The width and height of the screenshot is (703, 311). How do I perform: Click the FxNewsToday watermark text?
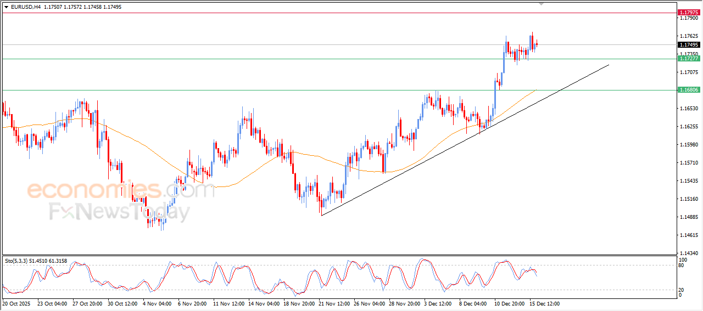[119, 212]
